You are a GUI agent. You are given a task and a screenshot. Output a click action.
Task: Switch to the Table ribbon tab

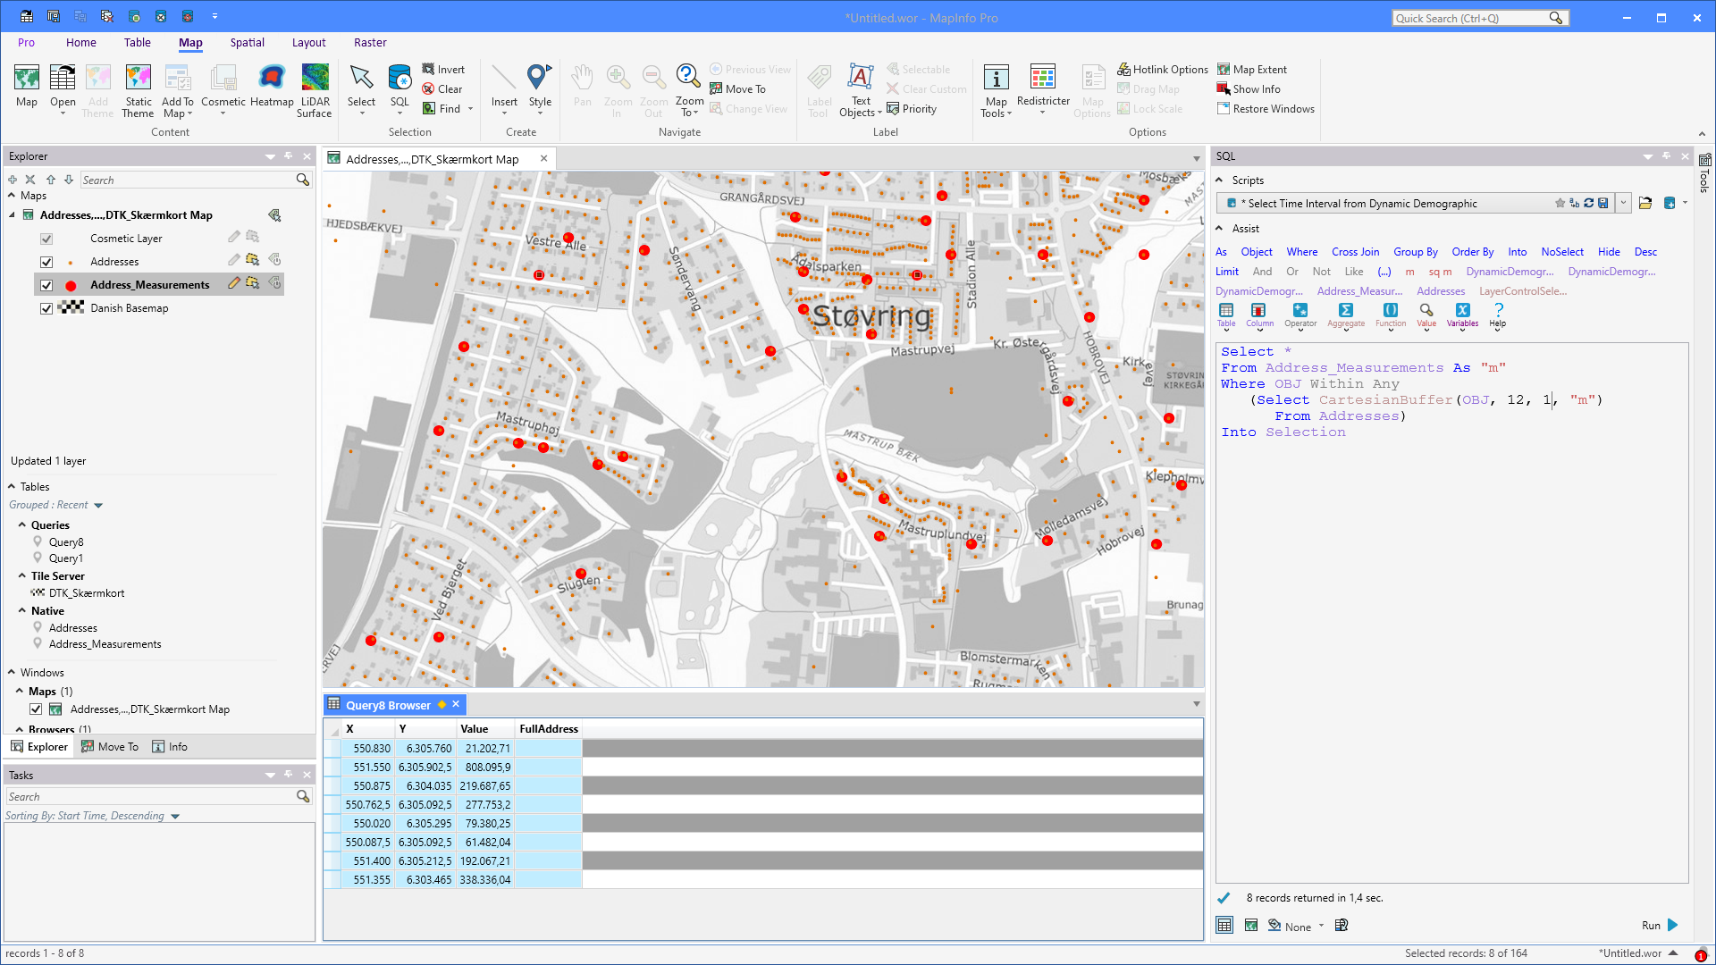[x=137, y=42]
